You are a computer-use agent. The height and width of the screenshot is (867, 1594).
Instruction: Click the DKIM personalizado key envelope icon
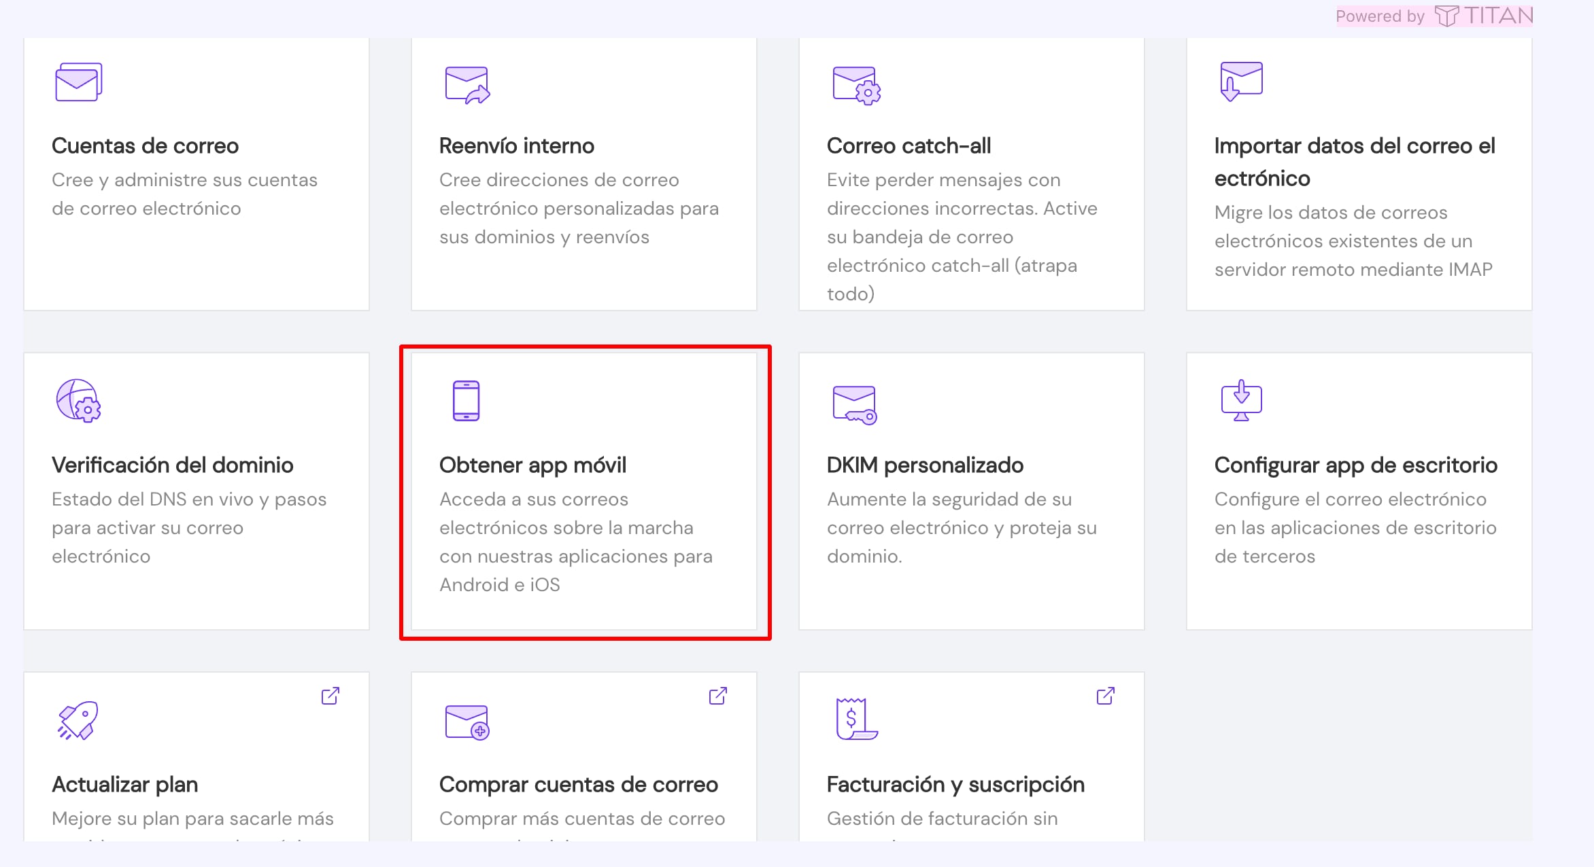(x=855, y=405)
